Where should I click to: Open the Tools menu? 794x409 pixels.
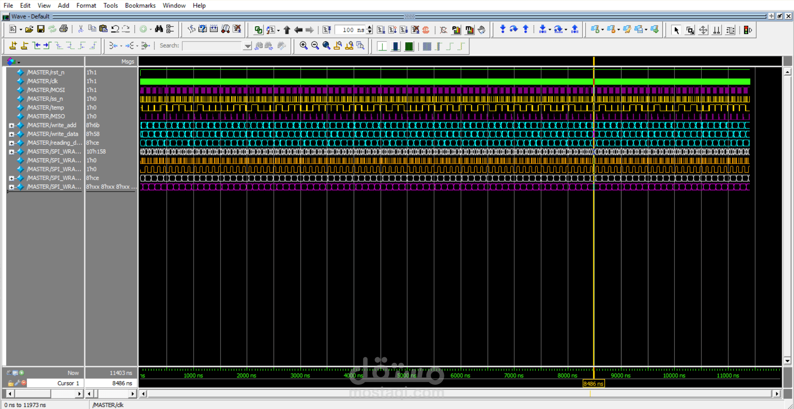110,5
